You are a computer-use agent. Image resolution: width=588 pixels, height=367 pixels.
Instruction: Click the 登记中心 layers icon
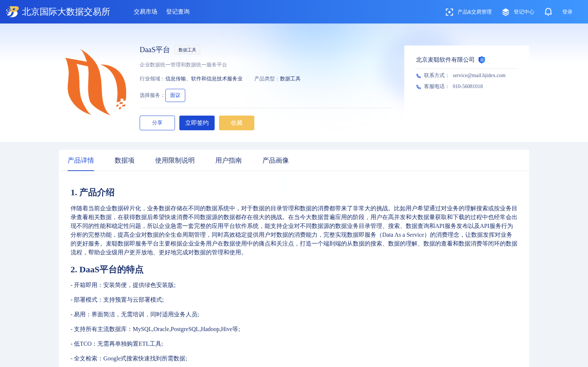pyautogui.click(x=506, y=12)
